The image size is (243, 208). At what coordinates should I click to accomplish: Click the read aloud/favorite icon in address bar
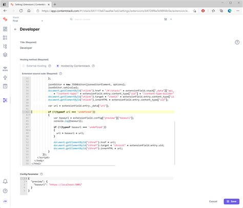click(194, 11)
